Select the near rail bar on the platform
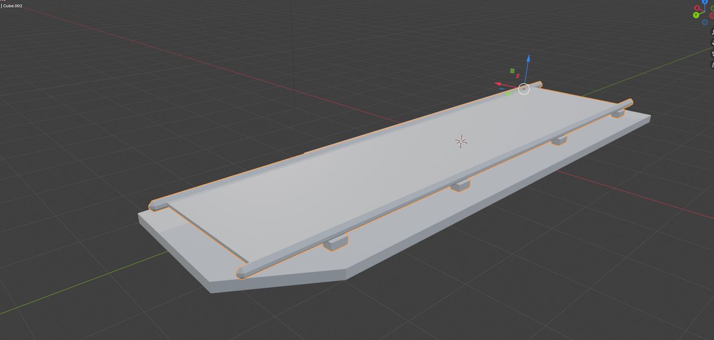This screenshot has height=340, width=714. click(x=434, y=189)
